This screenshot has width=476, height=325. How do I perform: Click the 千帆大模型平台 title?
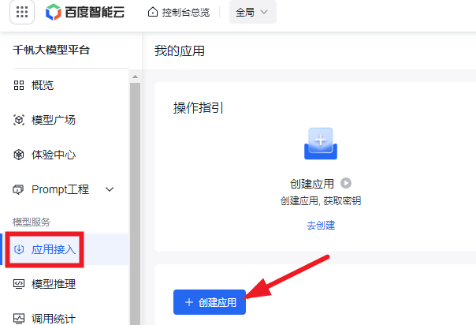tap(51, 50)
